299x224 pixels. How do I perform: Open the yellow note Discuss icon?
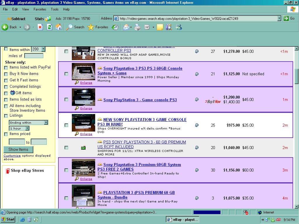point(160,27)
